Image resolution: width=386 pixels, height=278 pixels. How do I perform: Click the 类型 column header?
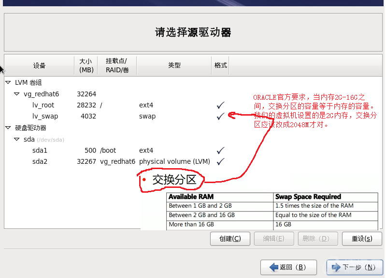click(x=174, y=66)
